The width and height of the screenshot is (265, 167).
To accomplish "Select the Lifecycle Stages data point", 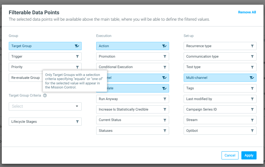I will [45, 122].
